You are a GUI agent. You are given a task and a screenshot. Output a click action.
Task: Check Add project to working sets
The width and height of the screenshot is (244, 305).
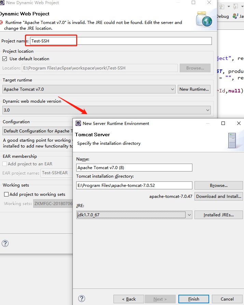pyautogui.click(x=6, y=194)
